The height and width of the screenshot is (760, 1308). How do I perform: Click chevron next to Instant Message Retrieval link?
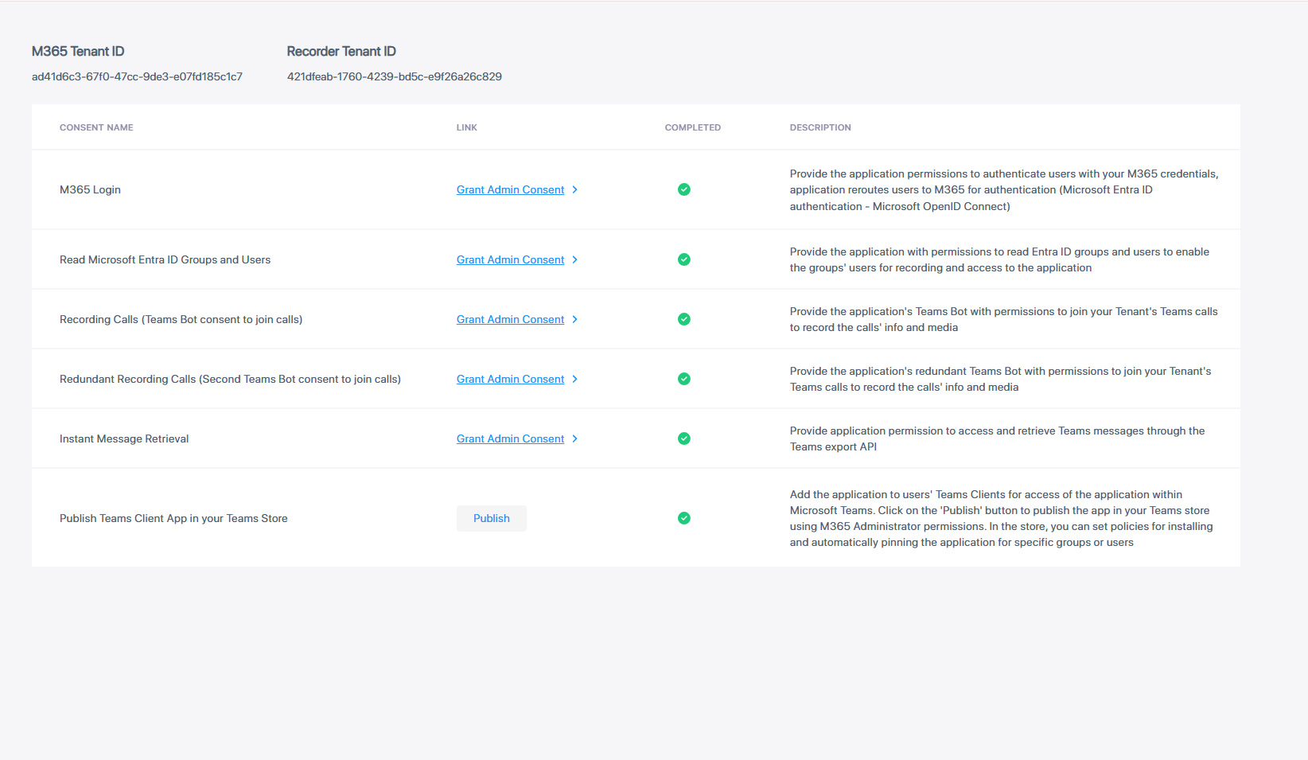click(574, 438)
